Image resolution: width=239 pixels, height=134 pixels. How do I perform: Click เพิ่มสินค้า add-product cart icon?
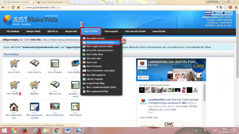(34, 85)
